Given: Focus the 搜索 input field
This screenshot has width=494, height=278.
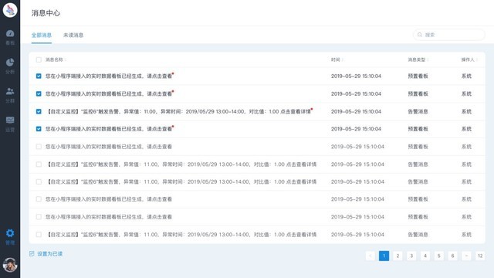Looking at the screenshot, I should (449, 35).
